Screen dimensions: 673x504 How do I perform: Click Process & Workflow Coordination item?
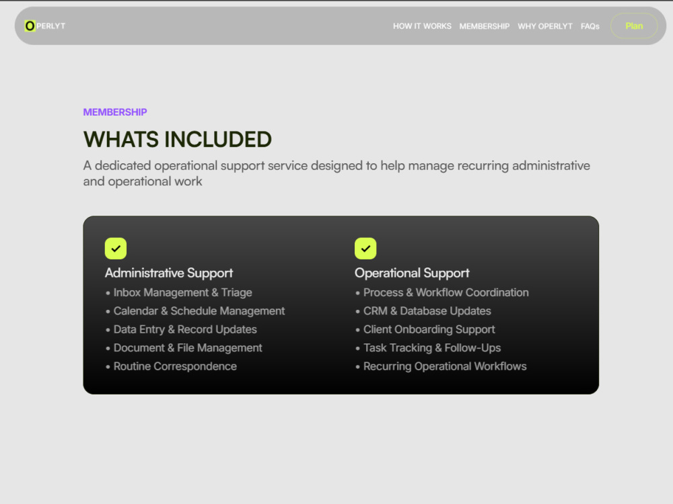point(442,293)
